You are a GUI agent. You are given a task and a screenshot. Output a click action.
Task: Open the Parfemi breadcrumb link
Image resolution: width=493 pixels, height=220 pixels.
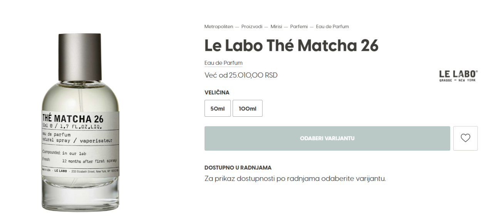tap(299, 27)
